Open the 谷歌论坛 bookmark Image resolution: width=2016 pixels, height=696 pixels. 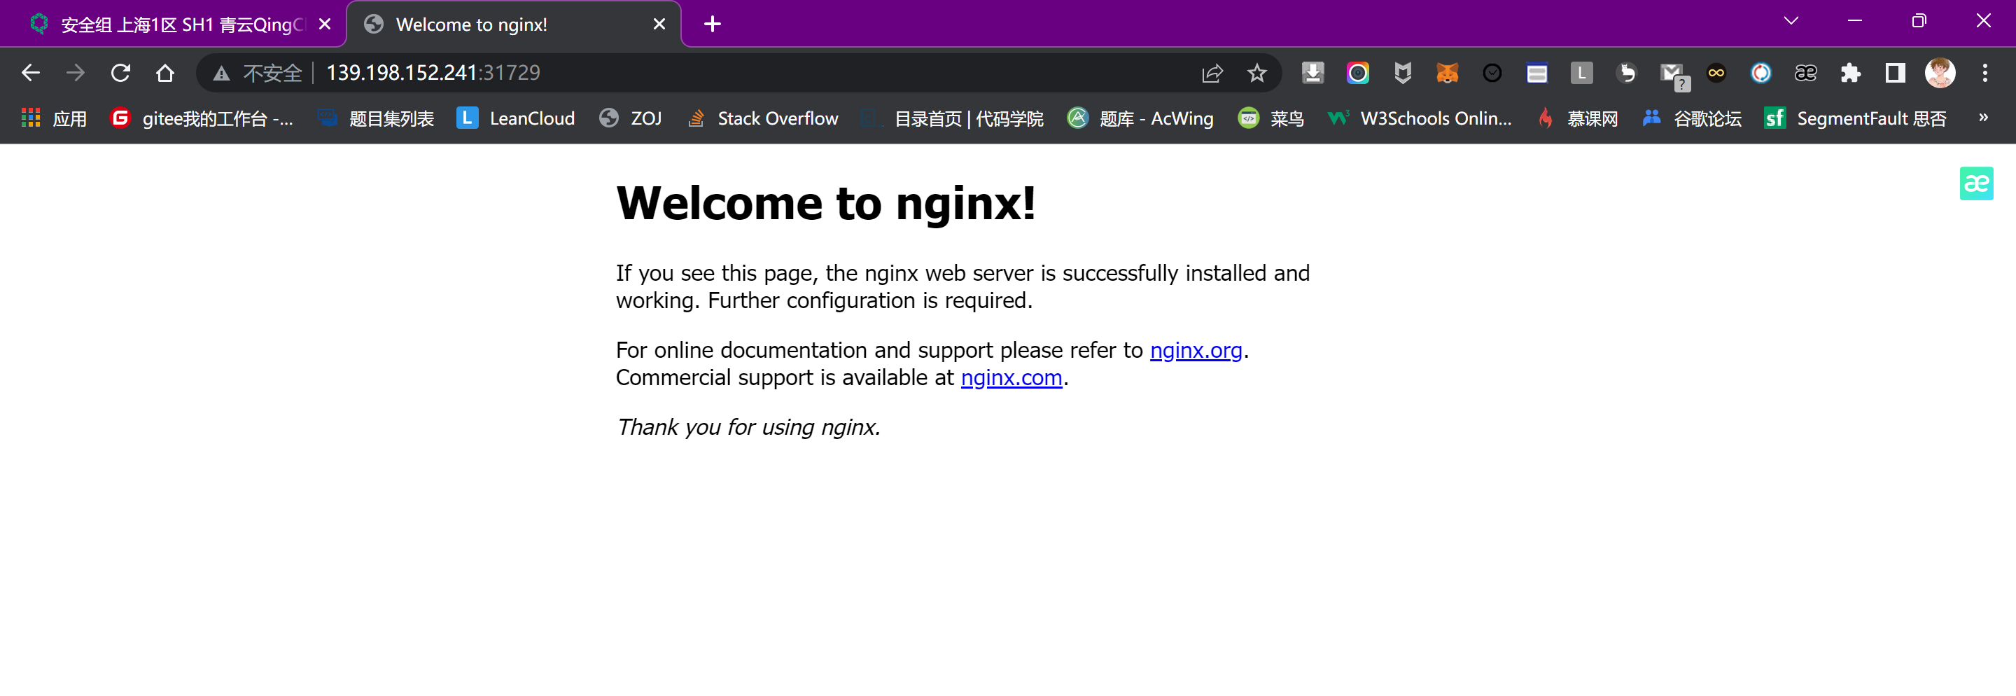pos(1691,118)
